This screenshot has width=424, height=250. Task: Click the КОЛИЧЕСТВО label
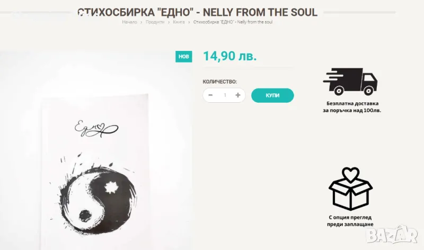point(220,82)
